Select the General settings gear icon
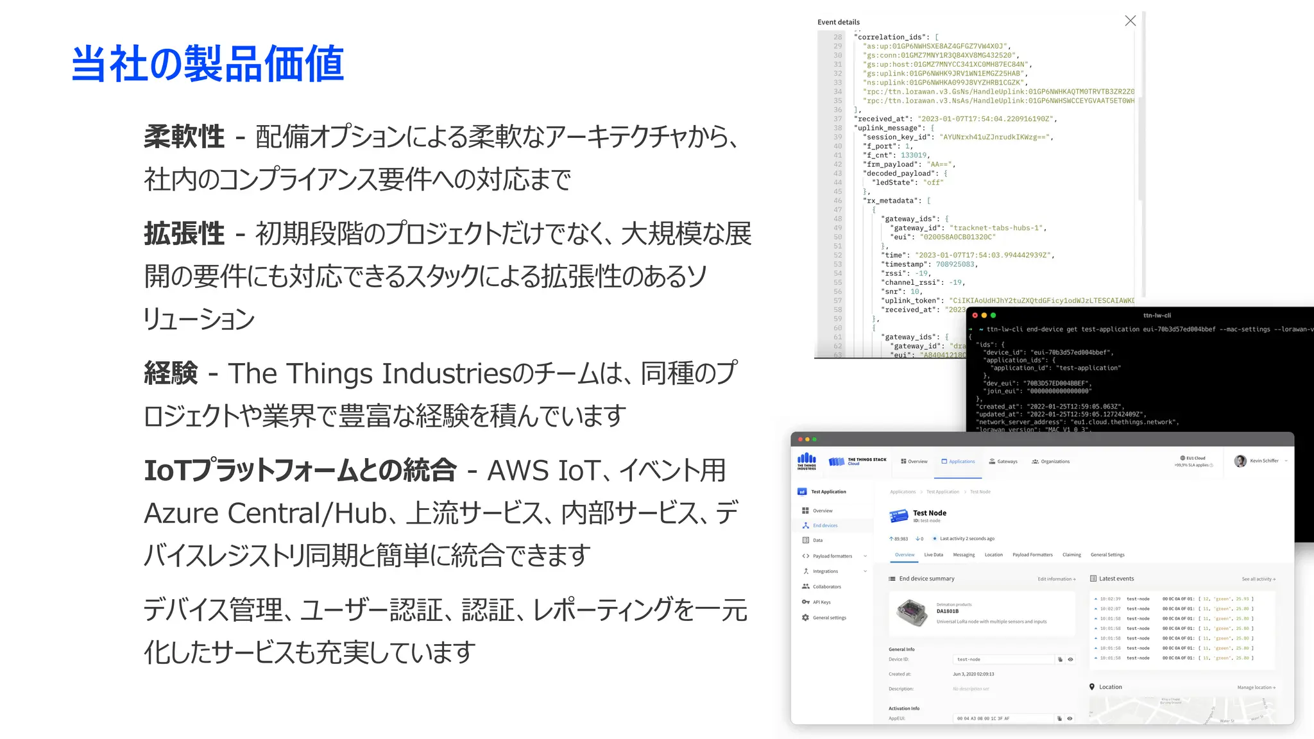1314x739 pixels. (x=805, y=618)
